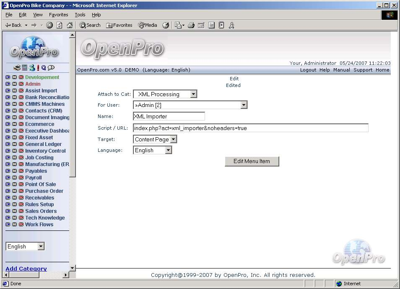Click the browser Print toolbar icon
This screenshot has height=289, width=400.
(x=191, y=25)
